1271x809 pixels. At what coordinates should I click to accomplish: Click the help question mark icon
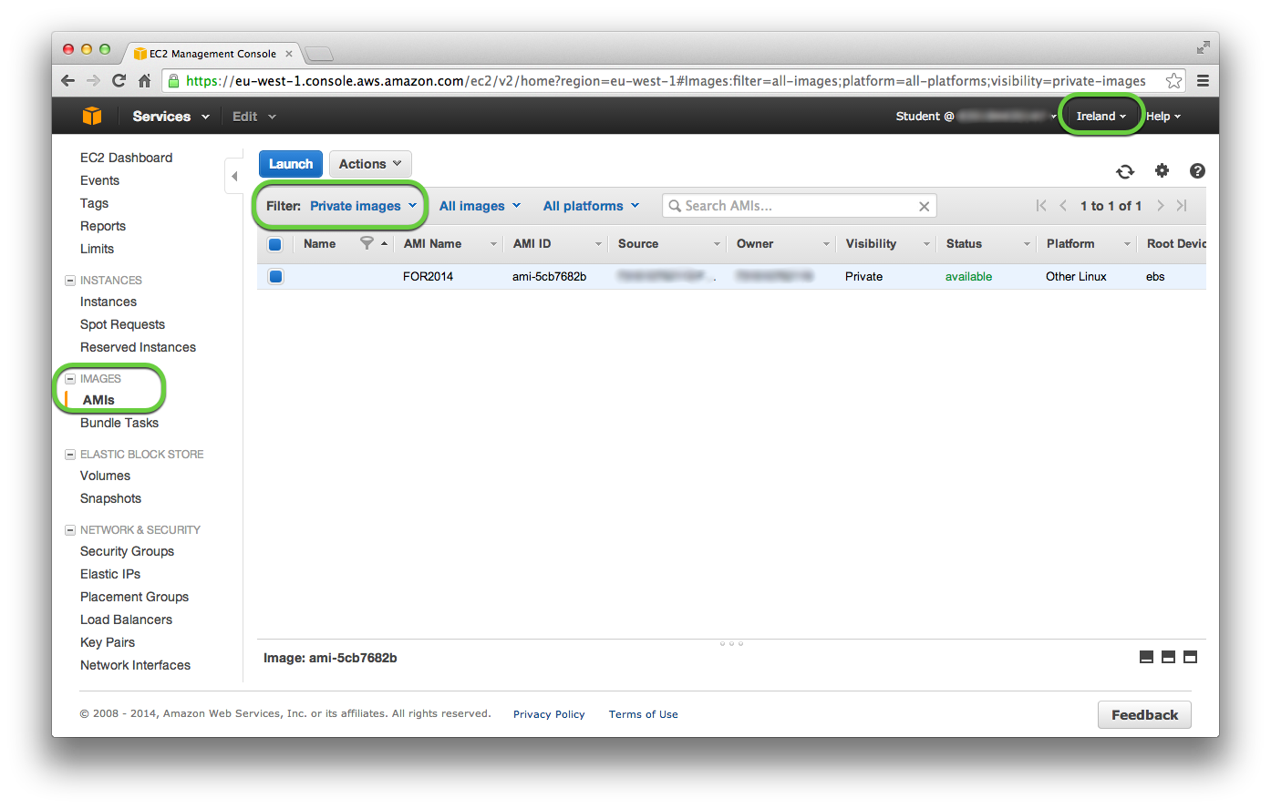pos(1197,170)
